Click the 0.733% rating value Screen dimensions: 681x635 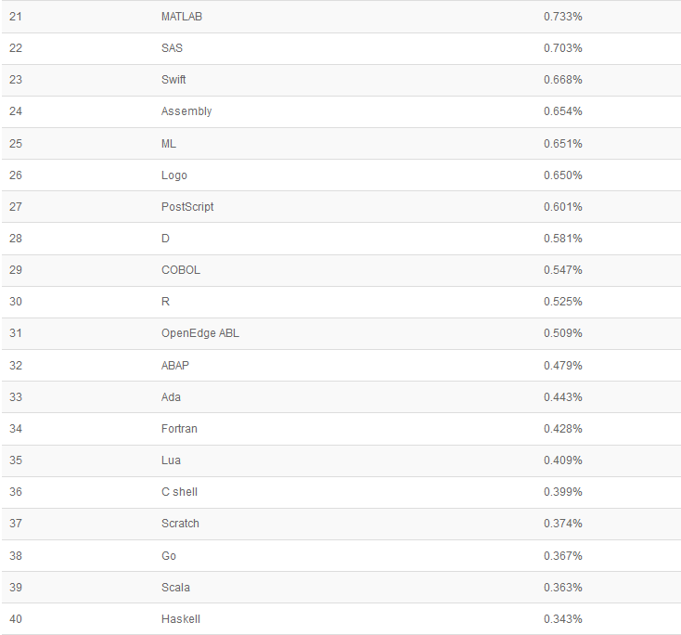click(563, 17)
